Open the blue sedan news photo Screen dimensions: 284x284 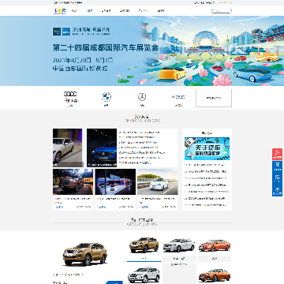(x=102, y=148)
